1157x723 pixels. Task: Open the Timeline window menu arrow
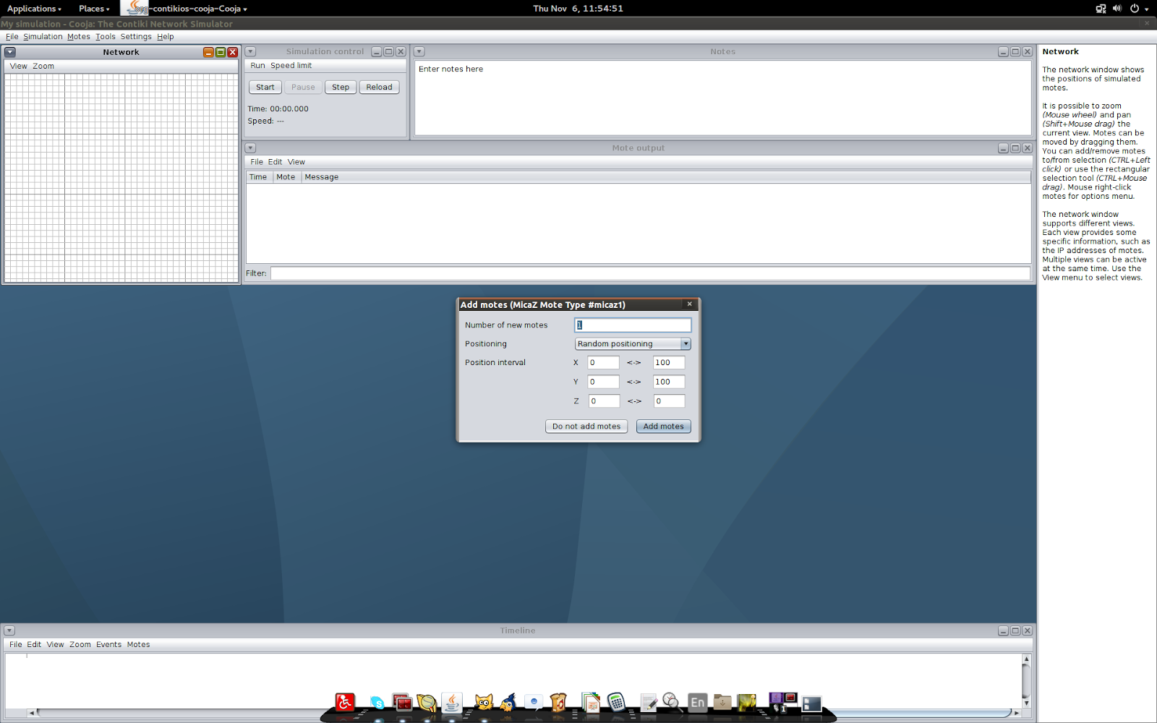pos(9,630)
